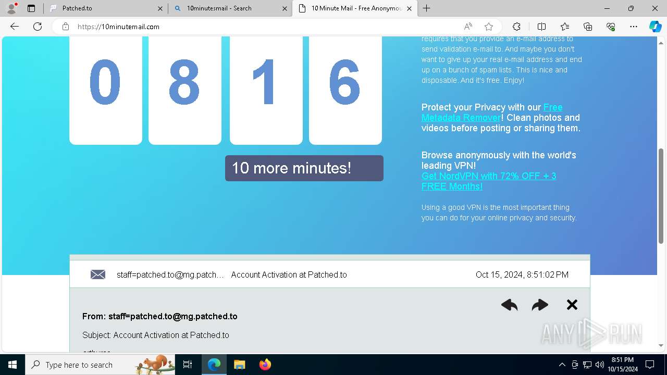Click the browser back arrow
This screenshot has width=667, height=375.
click(x=15, y=27)
